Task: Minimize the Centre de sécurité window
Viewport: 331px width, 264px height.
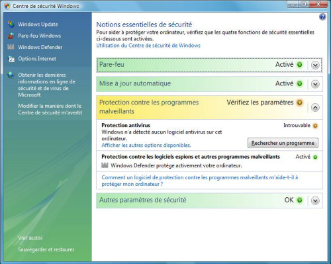Action: (x=293, y=5)
